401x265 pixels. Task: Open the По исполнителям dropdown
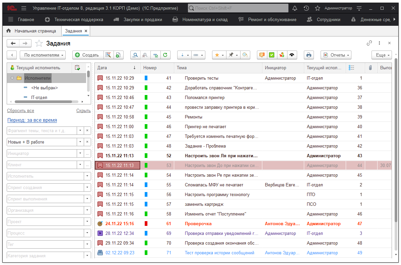point(43,55)
